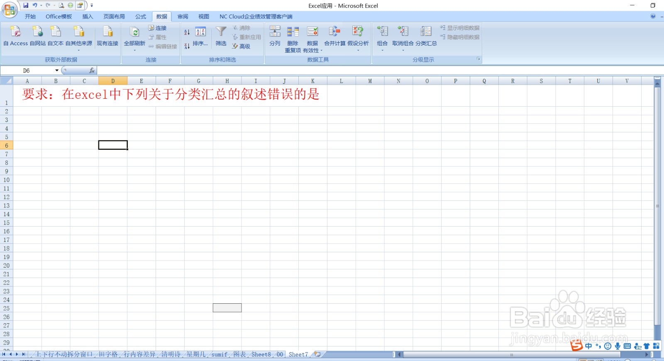664x361 pixels.
Task: Sort ascending A to Z
Action: pyautogui.click(x=187, y=32)
